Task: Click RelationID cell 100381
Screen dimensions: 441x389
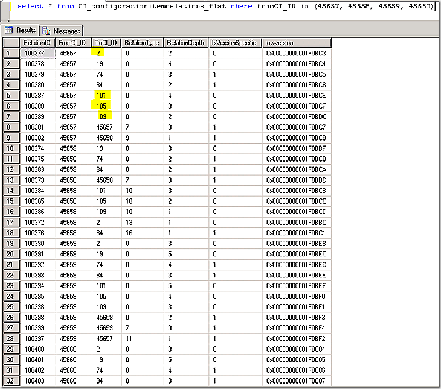Action: pos(37,127)
